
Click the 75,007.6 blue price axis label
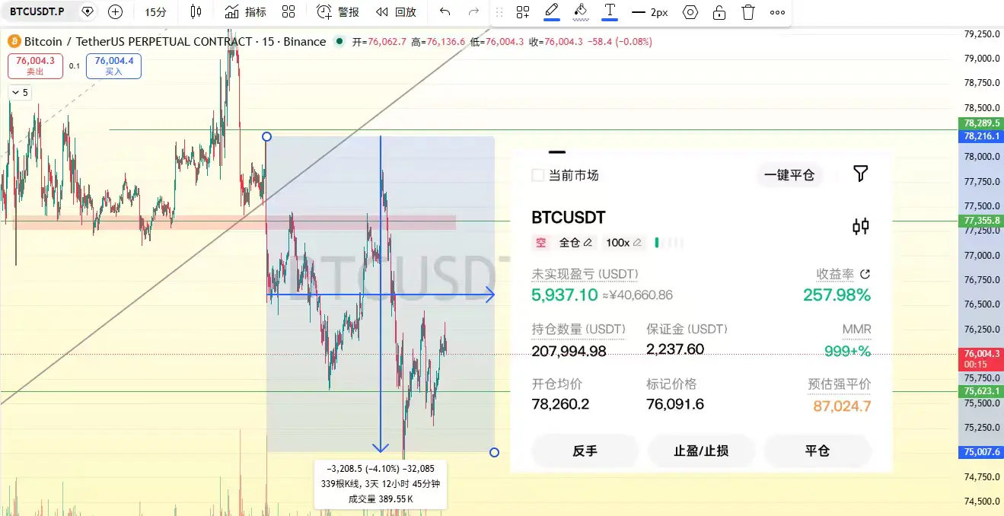980,452
